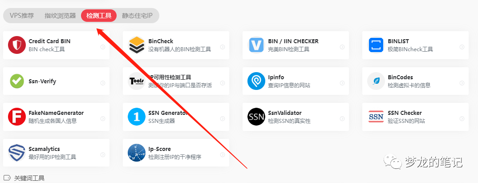Switch to the VPS推荐 tab
478x183 pixels.
(x=22, y=16)
